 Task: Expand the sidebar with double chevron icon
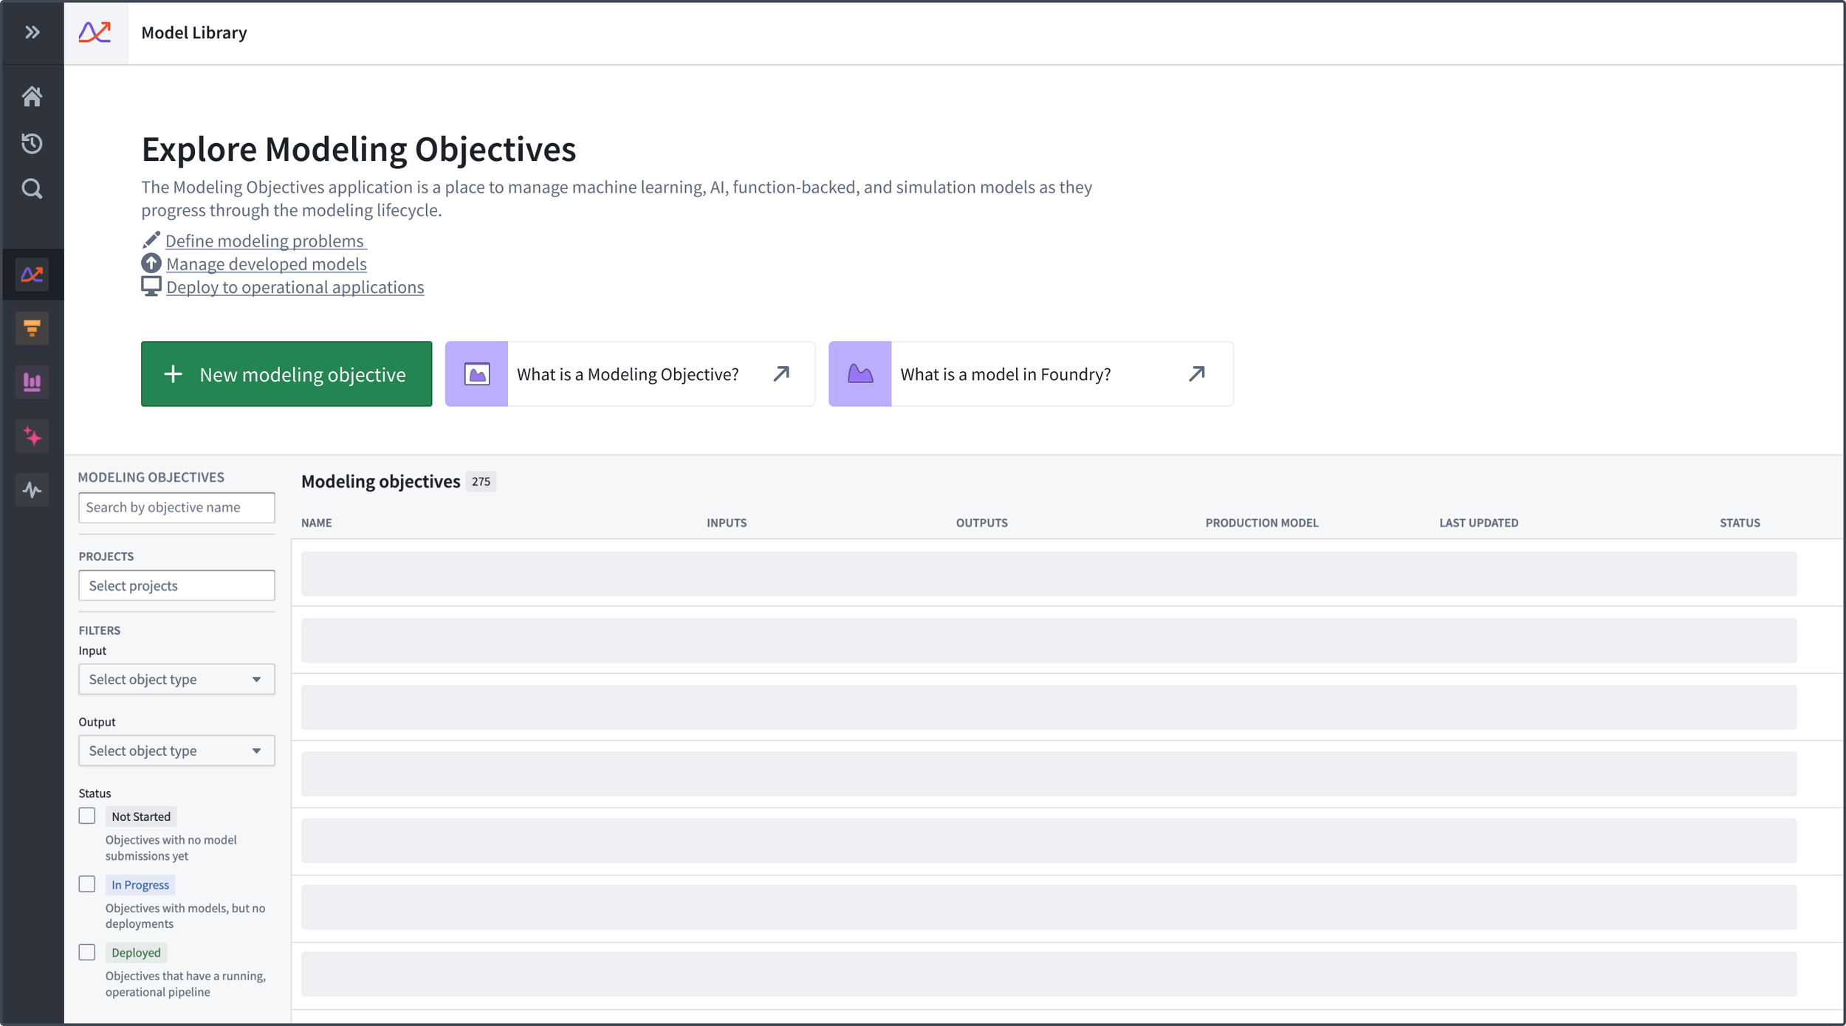click(x=32, y=32)
